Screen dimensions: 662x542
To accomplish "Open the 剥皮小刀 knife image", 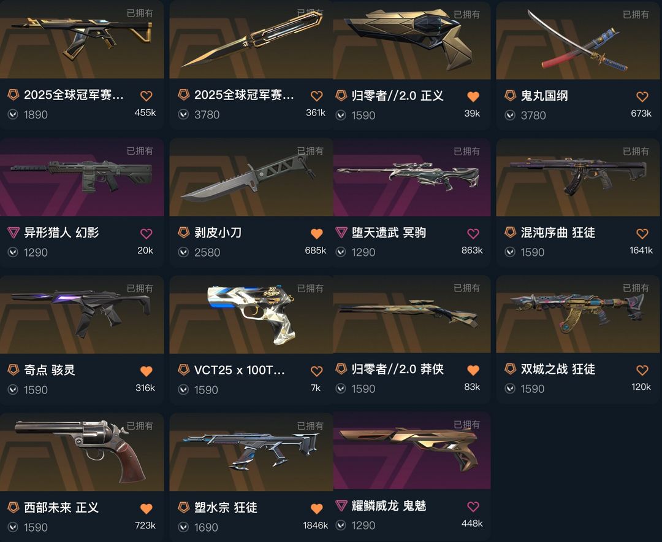I will click(251, 177).
